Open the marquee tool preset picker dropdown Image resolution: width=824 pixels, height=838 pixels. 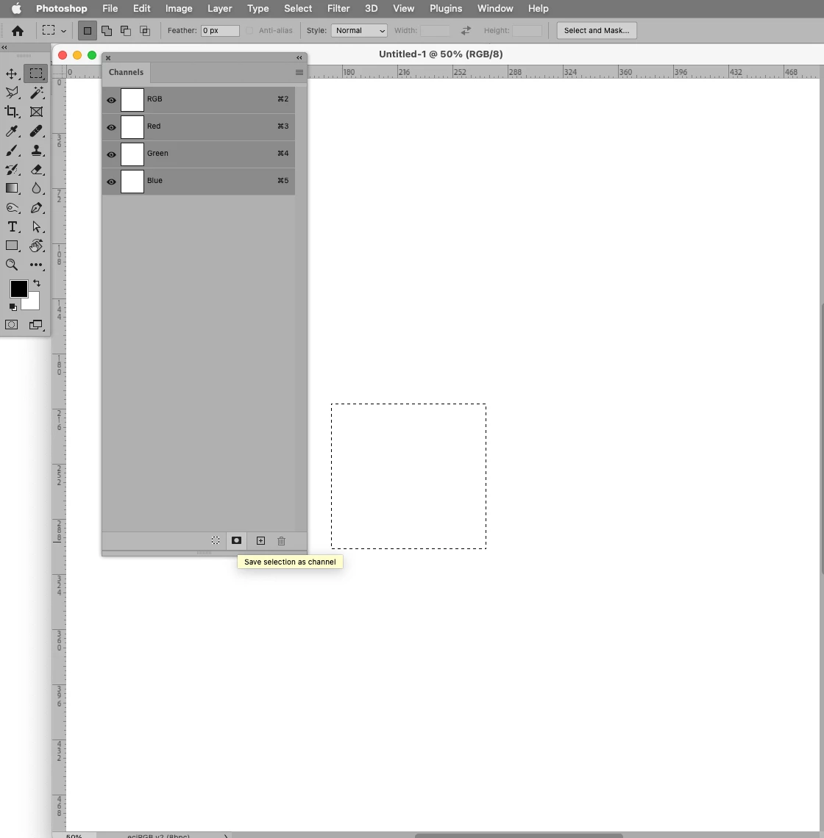[64, 31]
